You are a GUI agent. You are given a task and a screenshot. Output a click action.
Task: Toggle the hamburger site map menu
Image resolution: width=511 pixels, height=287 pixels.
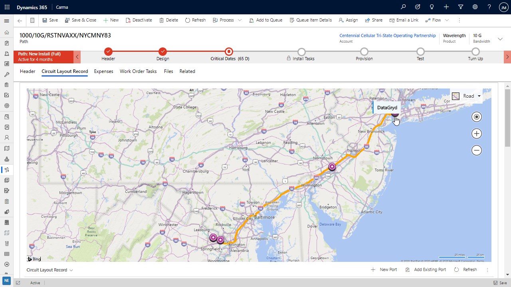coord(6,21)
